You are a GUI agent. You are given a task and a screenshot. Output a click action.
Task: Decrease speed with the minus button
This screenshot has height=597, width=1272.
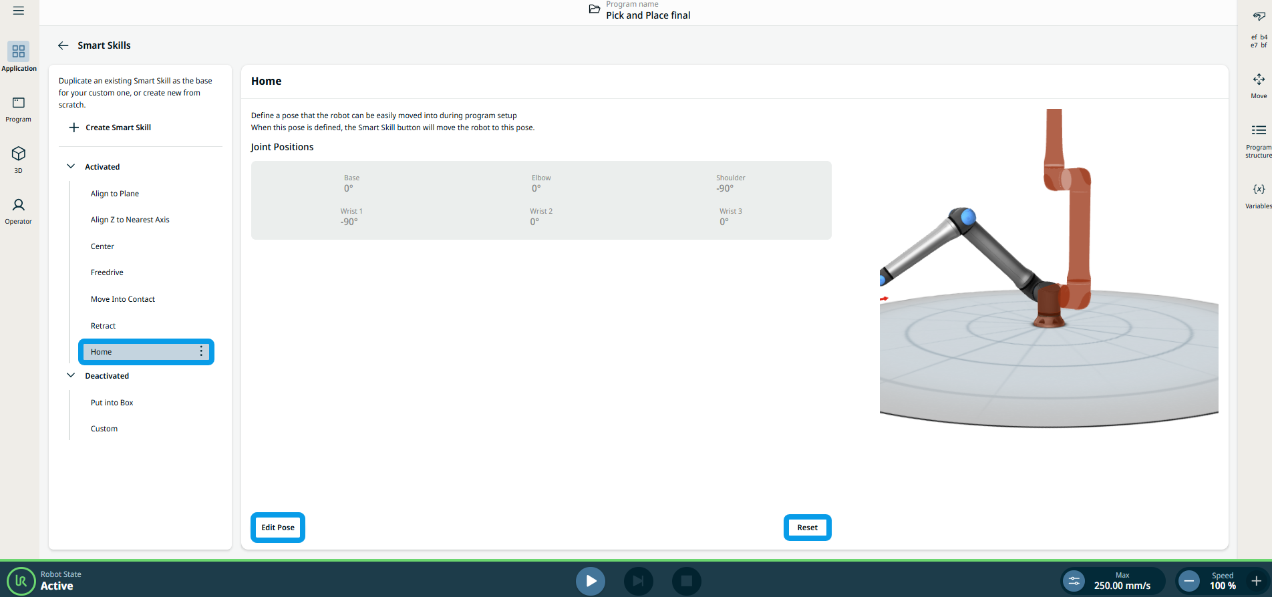1188,581
